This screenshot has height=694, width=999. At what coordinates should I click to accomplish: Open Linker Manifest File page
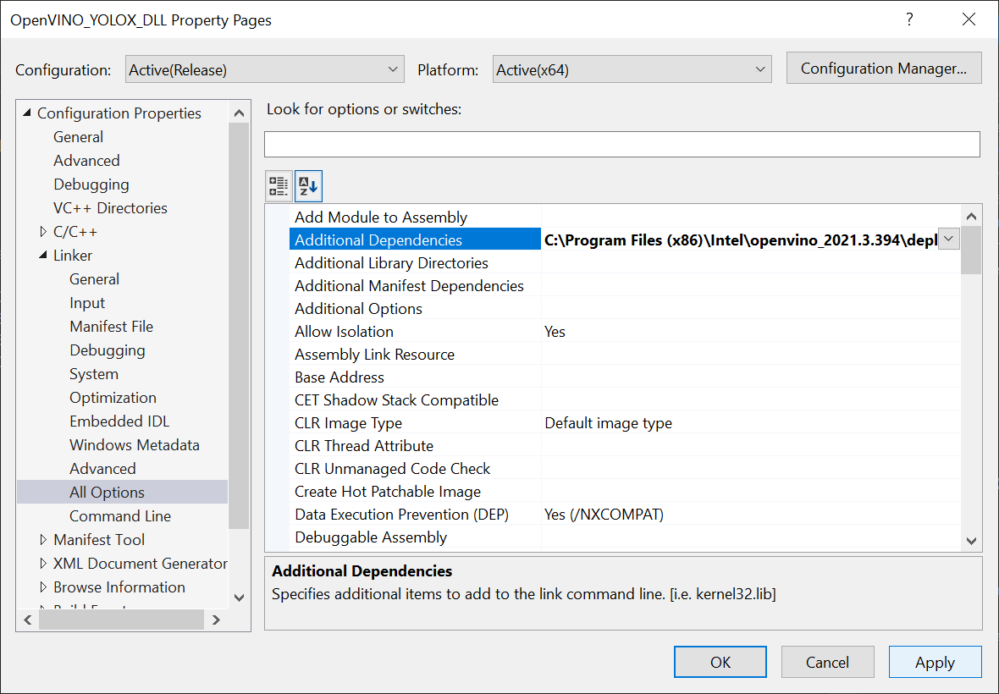coord(112,327)
